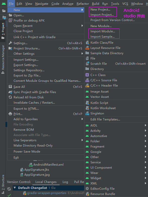Click the refresh icon in Version Control
The height and width of the screenshot is (197, 148).
[x=9, y=189]
